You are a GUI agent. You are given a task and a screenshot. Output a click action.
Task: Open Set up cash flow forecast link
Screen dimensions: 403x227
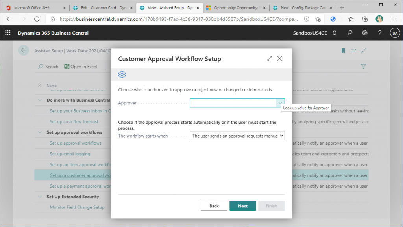pyautogui.click(x=74, y=121)
